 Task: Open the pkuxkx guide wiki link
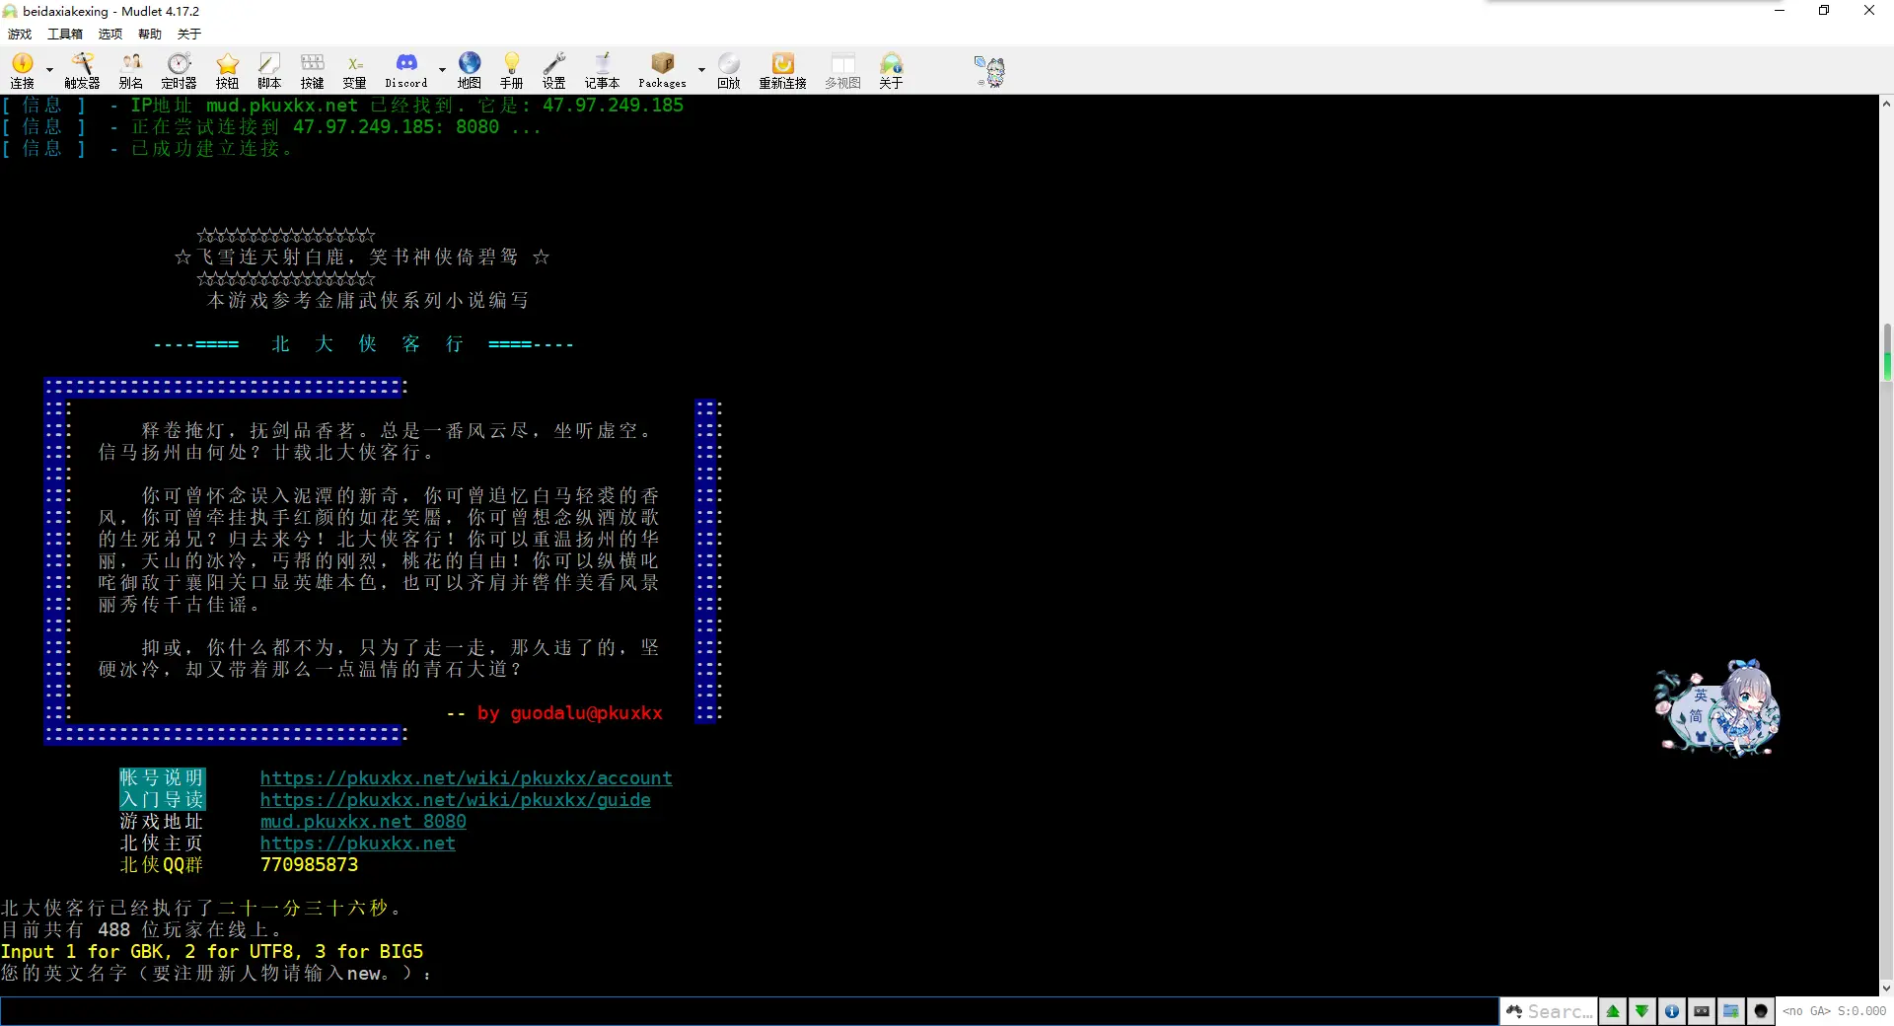tap(455, 800)
